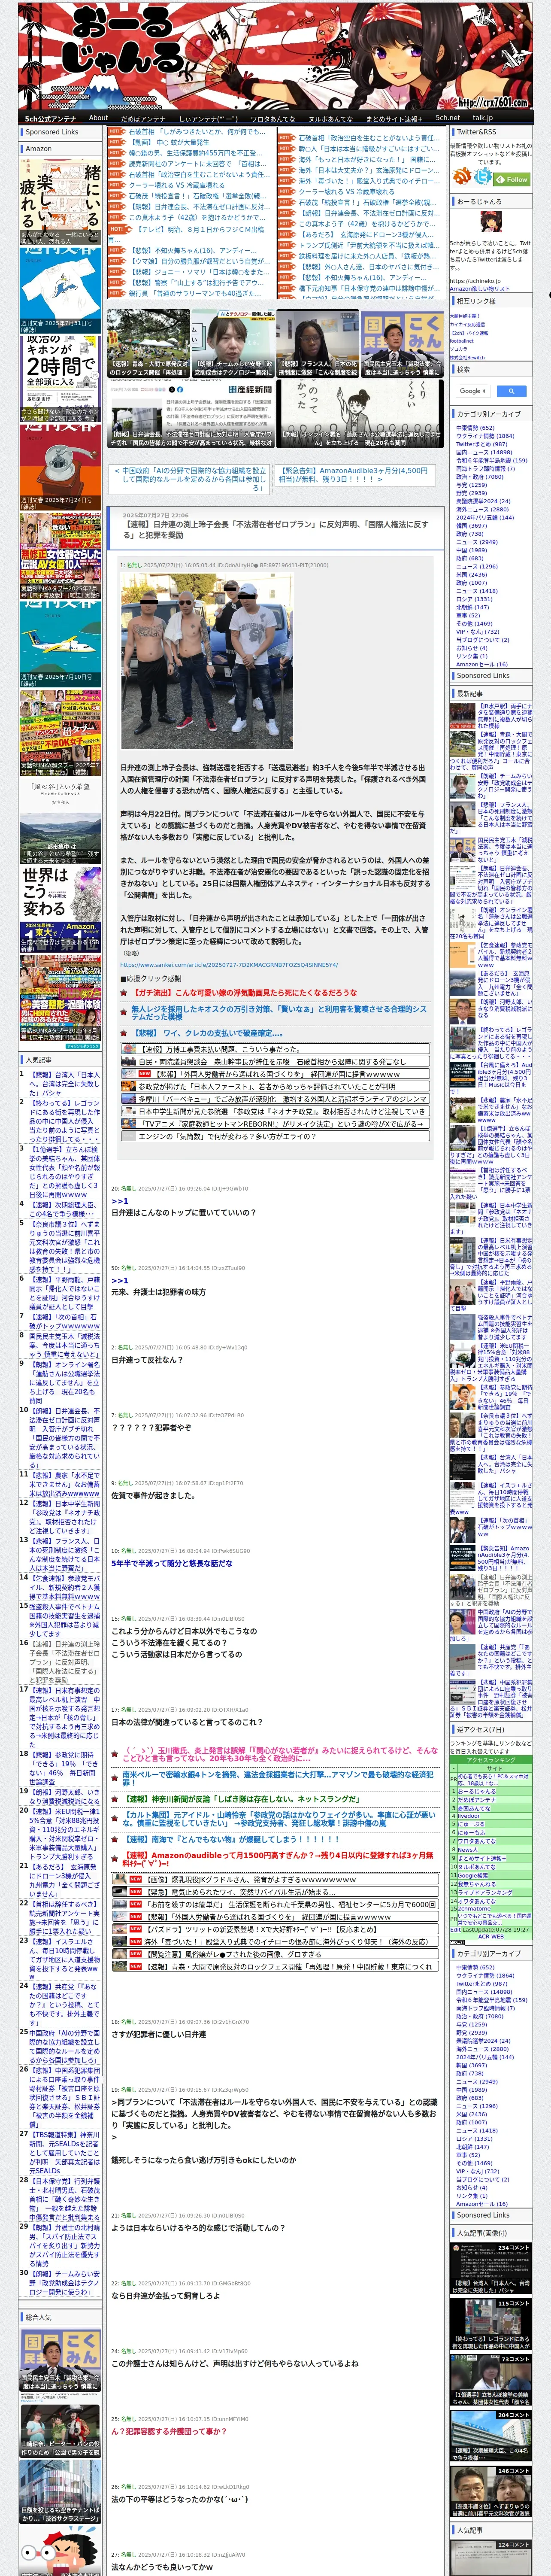Open category 中東情勢 (652)

coord(474,428)
